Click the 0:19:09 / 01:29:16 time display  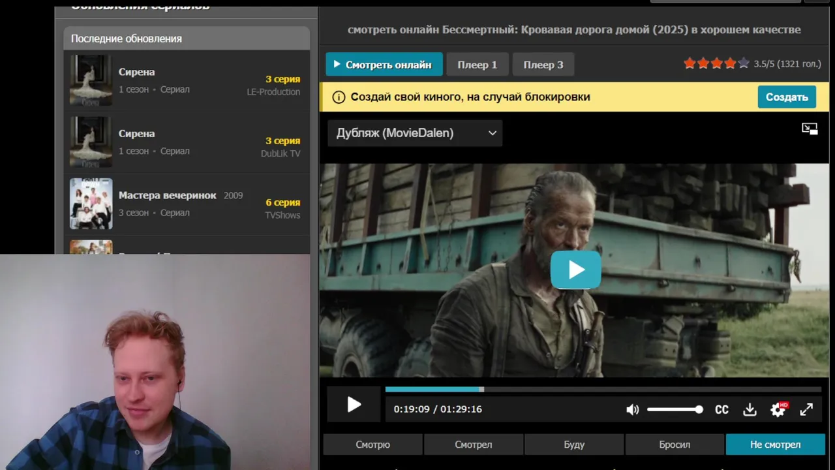438,409
